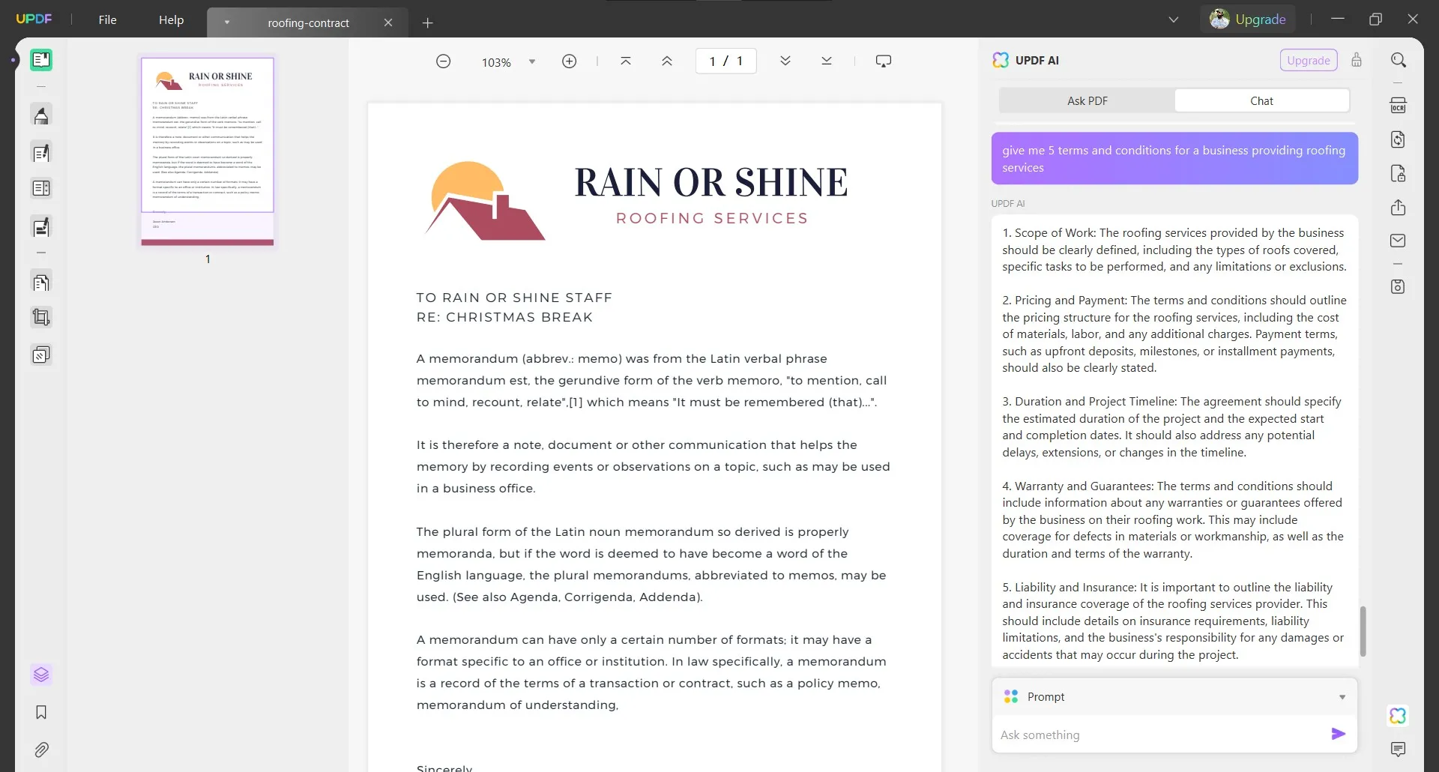The width and height of the screenshot is (1439, 772).
Task: Save the document with the save icon
Action: (1399, 286)
